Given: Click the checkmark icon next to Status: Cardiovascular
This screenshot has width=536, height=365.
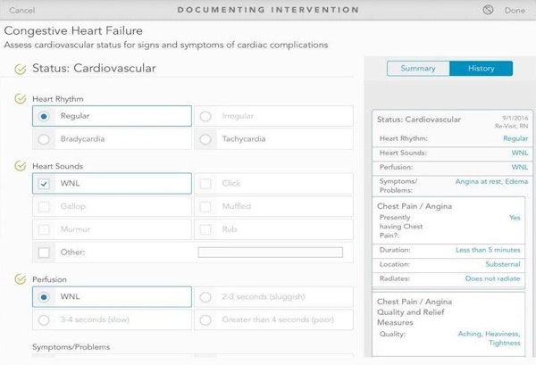Looking at the screenshot, I should (20, 69).
